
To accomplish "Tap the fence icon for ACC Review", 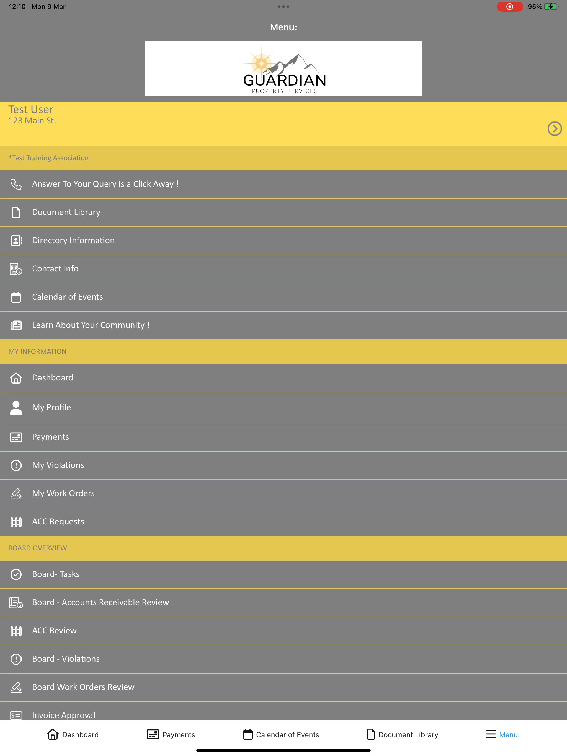I will point(16,631).
